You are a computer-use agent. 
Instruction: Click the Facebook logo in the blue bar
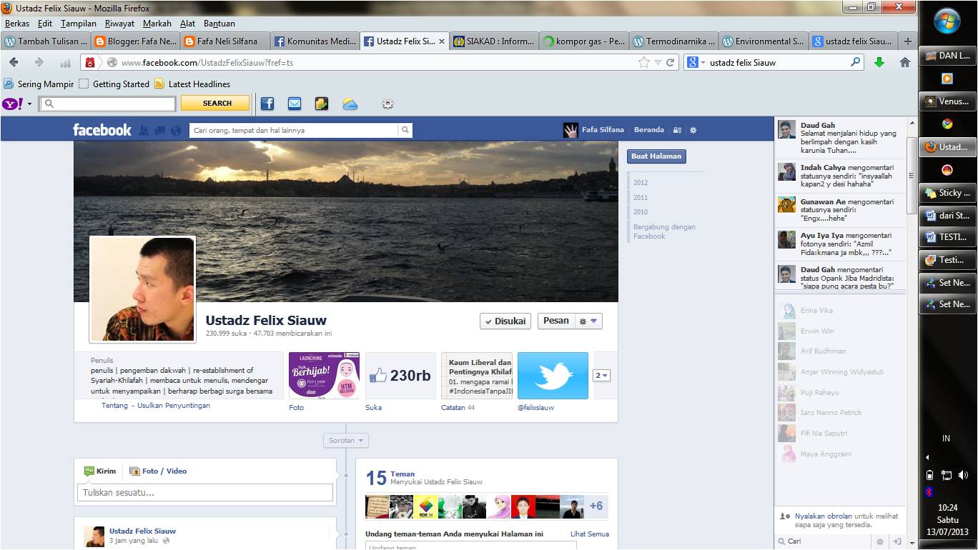click(102, 130)
